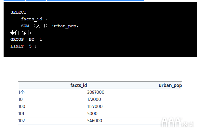Select the SUM（人口）urban_pop code line
The height and width of the screenshot is (129, 197).
pos(50,26)
